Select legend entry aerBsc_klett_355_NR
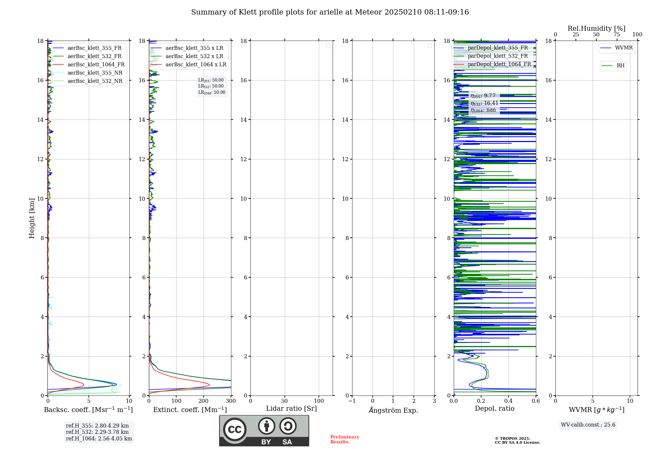Image resolution: width=660 pixels, height=449 pixels. [88, 73]
